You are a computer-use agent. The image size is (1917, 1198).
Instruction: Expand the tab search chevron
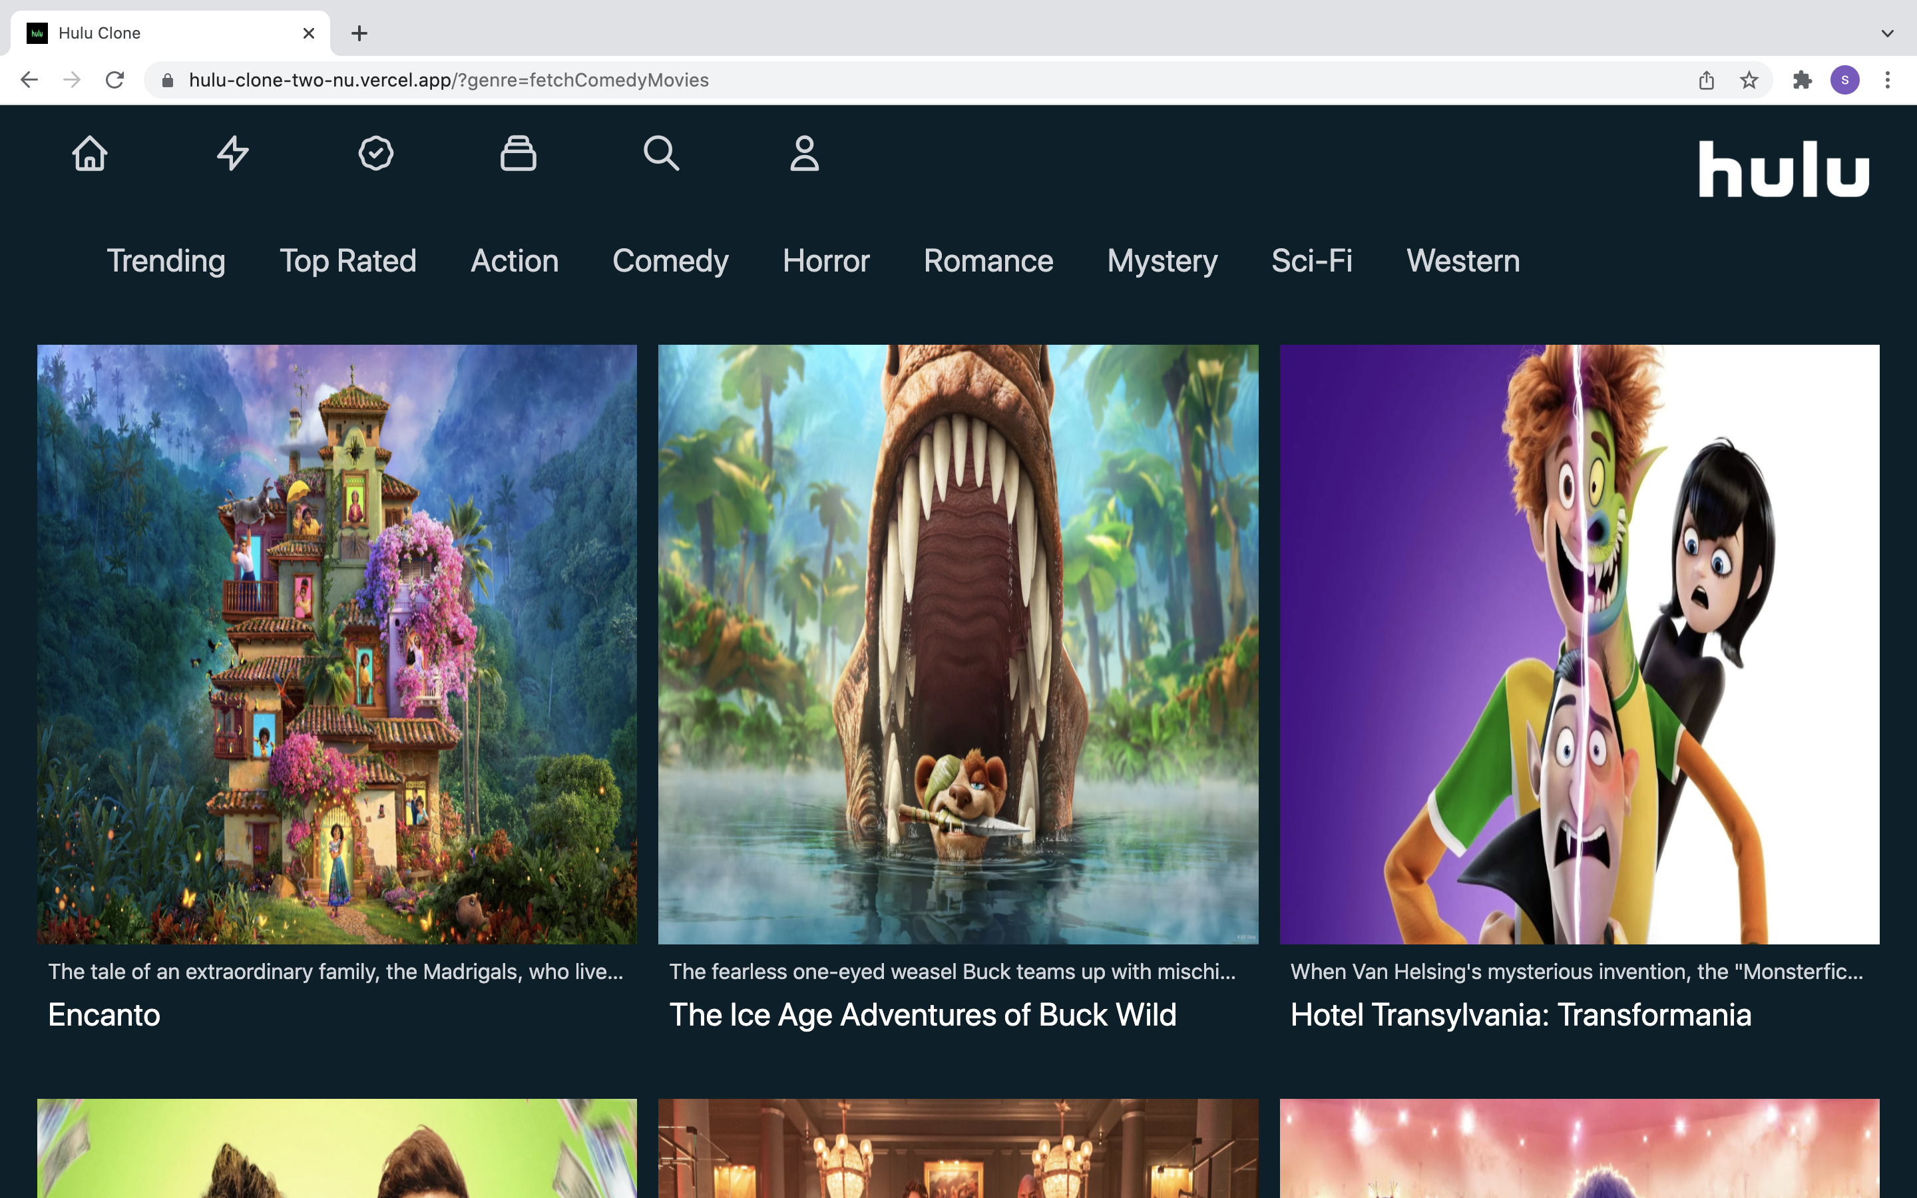tap(1887, 33)
